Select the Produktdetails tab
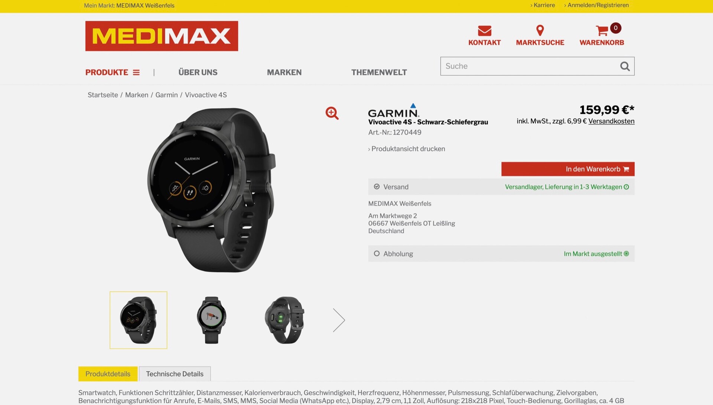Screen dimensions: 713x405 click(x=108, y=374)
